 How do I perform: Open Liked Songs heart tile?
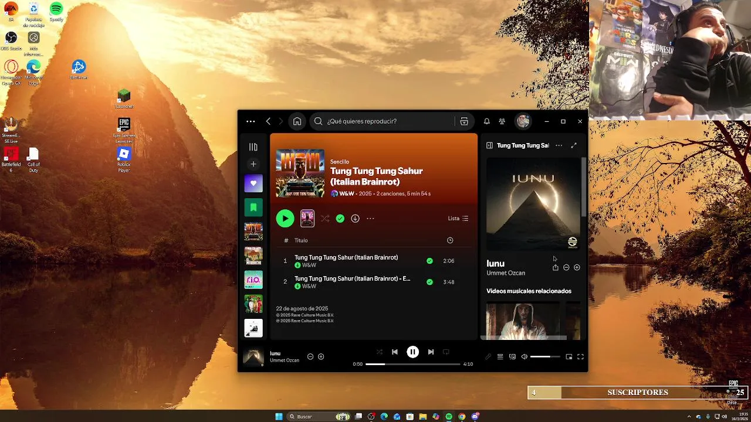[253, 183]
